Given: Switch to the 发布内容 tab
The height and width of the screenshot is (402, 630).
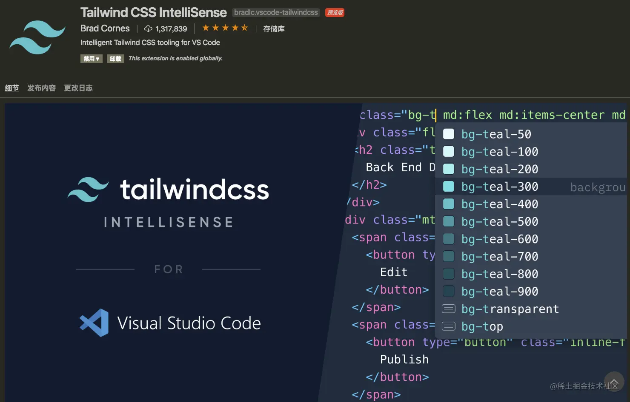Looking at the screenshot, I should click(x=41, y=88).
